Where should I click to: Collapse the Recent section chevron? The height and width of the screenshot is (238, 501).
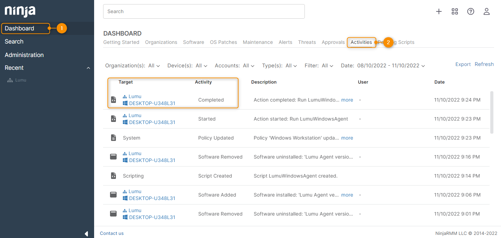(88, 68)
